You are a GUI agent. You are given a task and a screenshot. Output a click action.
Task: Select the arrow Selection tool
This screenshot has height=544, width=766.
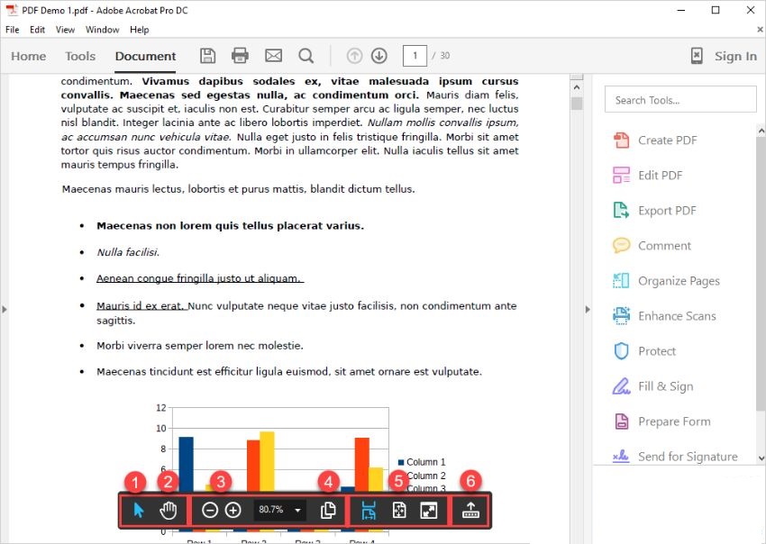(137, 510)
